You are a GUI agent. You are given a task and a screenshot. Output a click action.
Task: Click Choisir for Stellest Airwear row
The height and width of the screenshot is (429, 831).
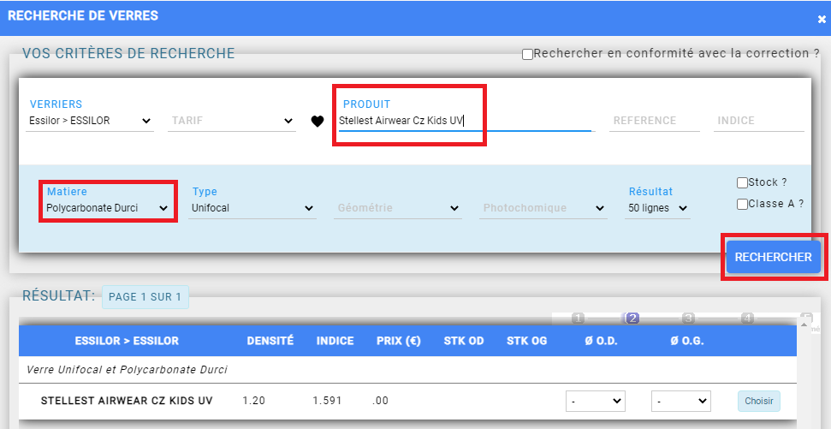click(x=759, y=401)
